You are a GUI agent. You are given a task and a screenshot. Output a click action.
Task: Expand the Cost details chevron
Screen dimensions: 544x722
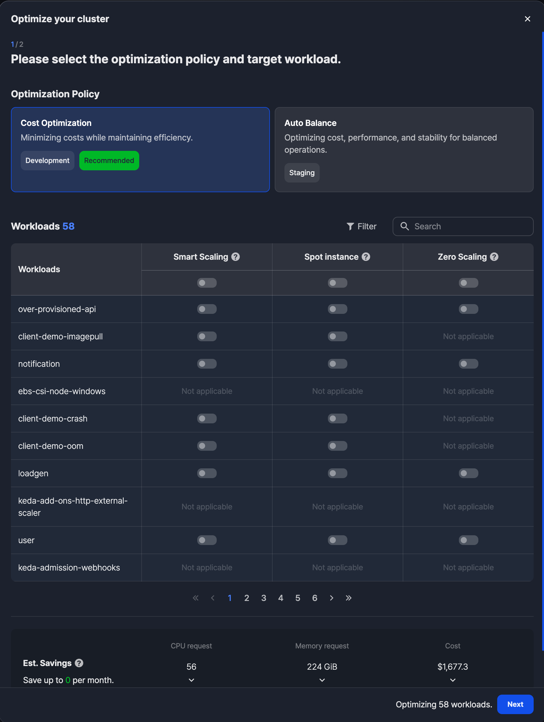[453, 680]
